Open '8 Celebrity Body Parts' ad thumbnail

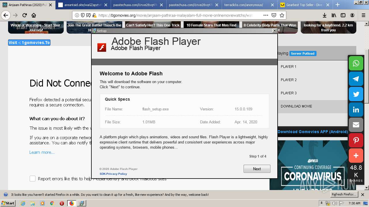click(x=270, y=28)
